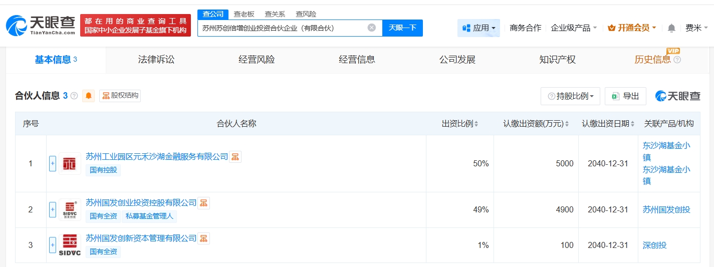Click equity icon next to 元禾沙湖金融服务有限公司
The image size is (714, 267).
(235, 157)
